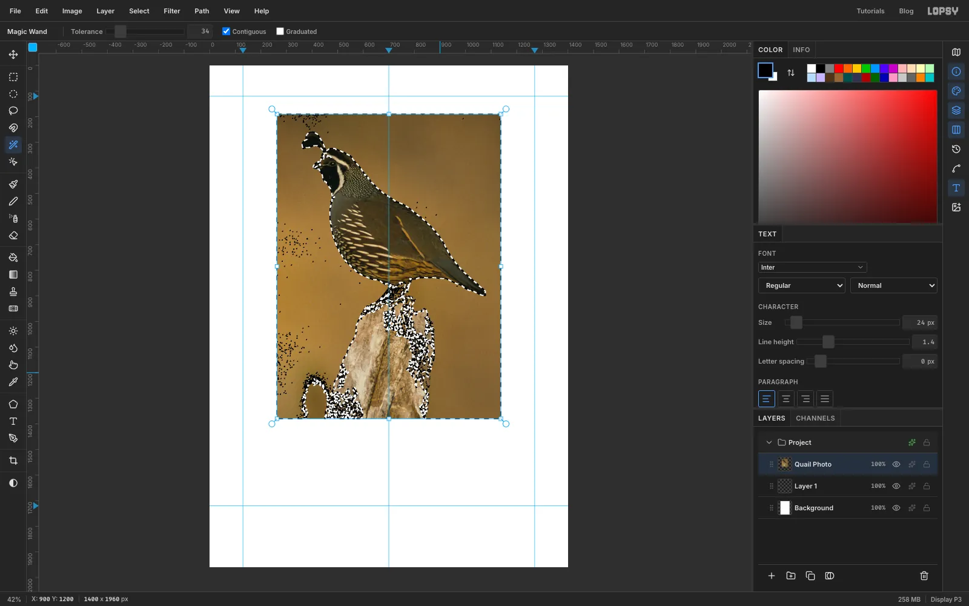Open the Filter menu
This screenshot has height=606, width=969.
[172, 11]
